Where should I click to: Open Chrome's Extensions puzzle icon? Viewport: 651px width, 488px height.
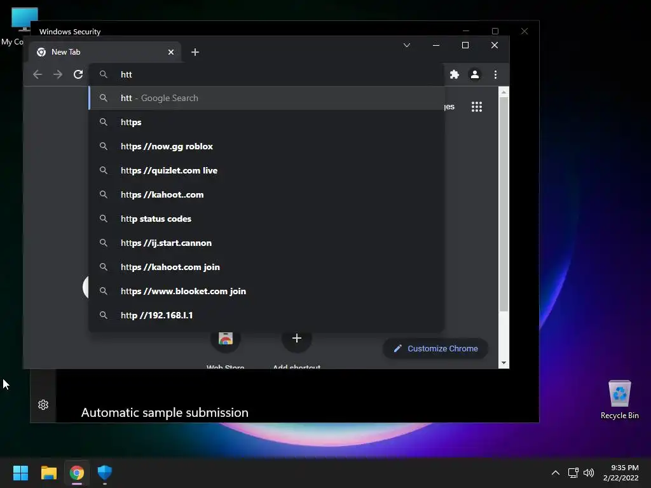(455, 74)
